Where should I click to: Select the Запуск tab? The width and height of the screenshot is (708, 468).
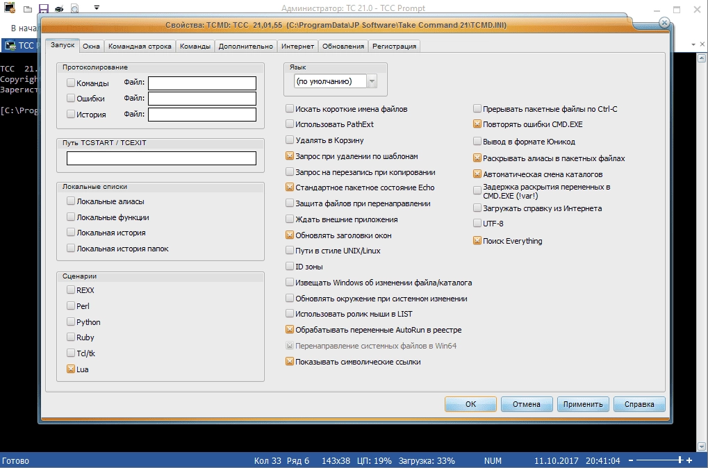point(63,45)
